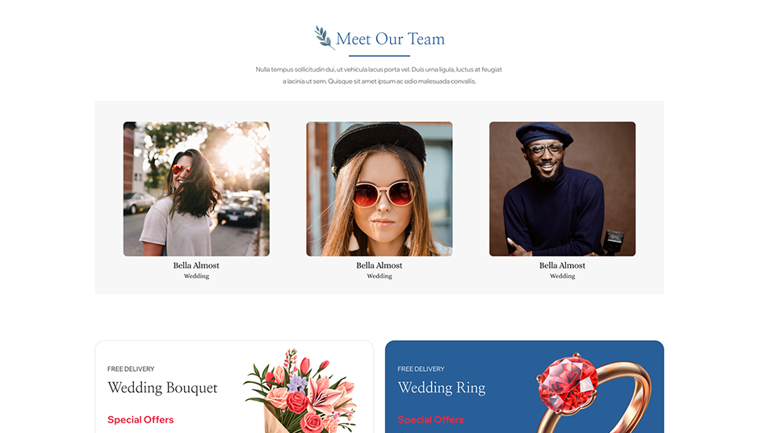Click Free Delivery label on bouquet card

131,368
